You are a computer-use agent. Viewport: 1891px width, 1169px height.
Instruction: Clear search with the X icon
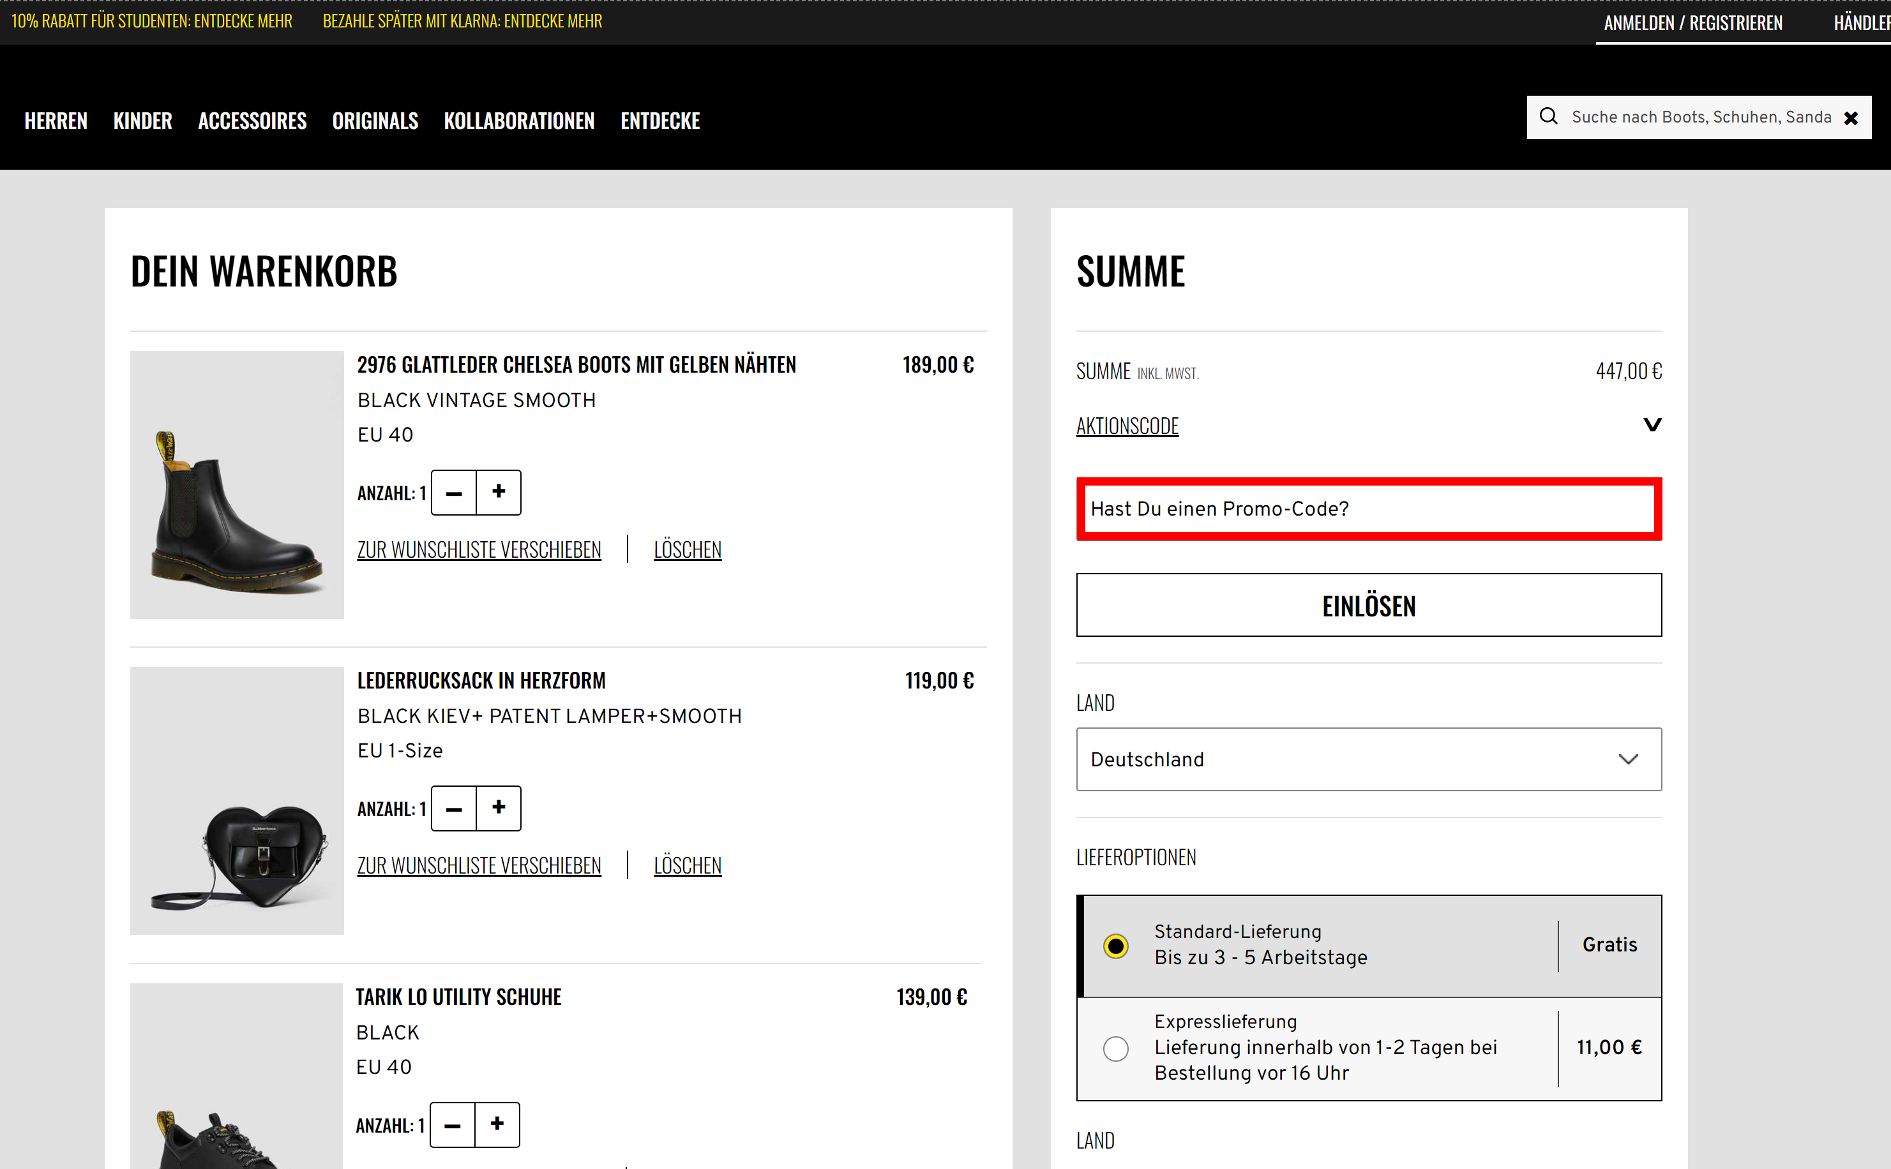pos(1851,118)
